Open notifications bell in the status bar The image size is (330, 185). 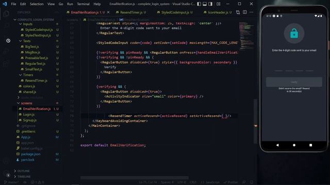click(252, 182)
